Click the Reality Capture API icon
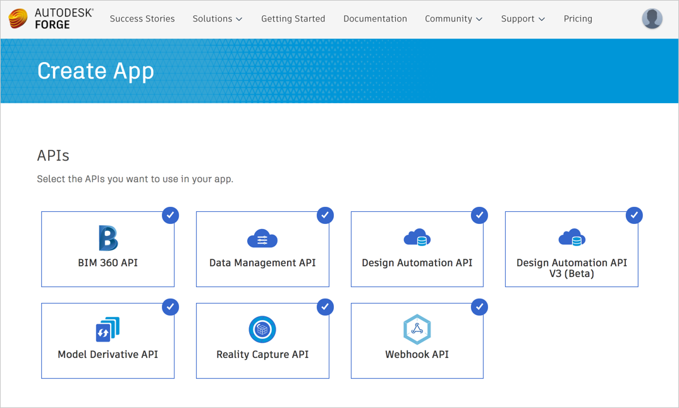Viewport: 679px width, 408px height. point(262,330)
